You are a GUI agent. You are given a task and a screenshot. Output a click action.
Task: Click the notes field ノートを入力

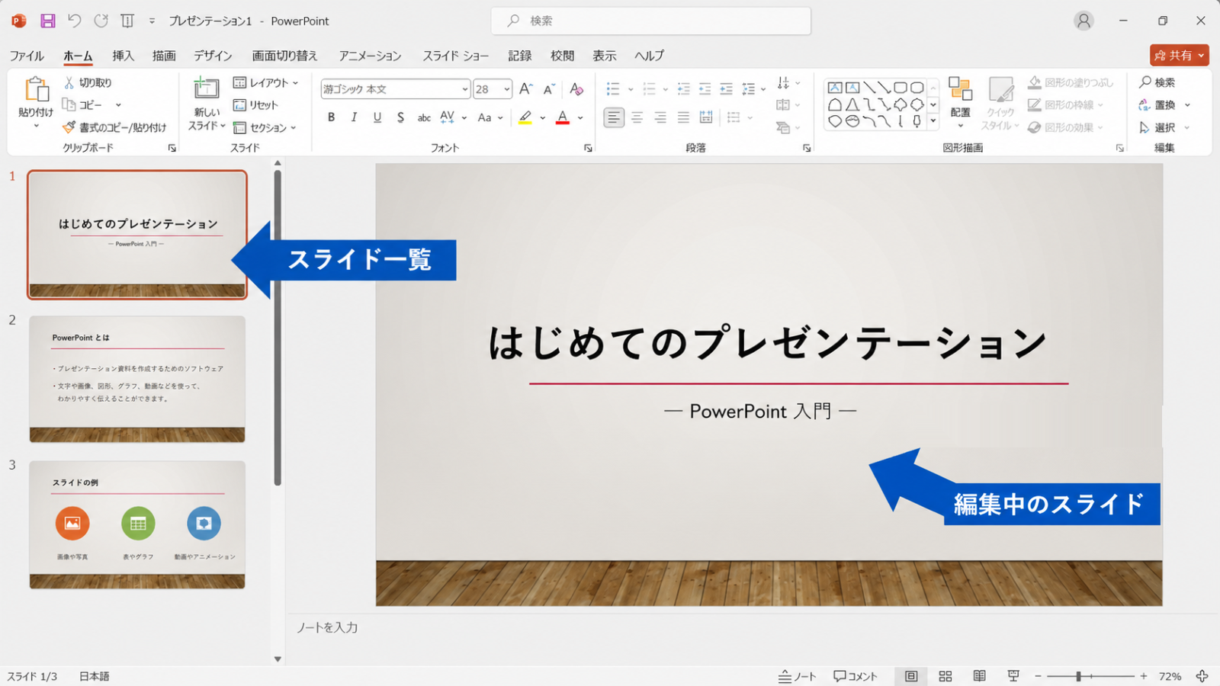tap(327, 627)
